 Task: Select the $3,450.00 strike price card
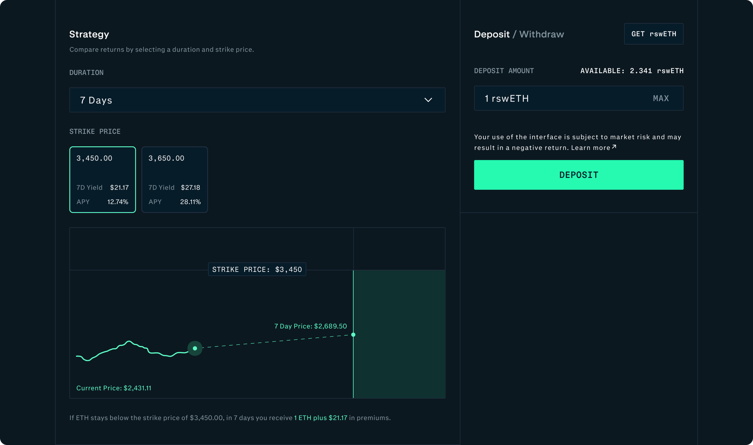coord(102,180)
